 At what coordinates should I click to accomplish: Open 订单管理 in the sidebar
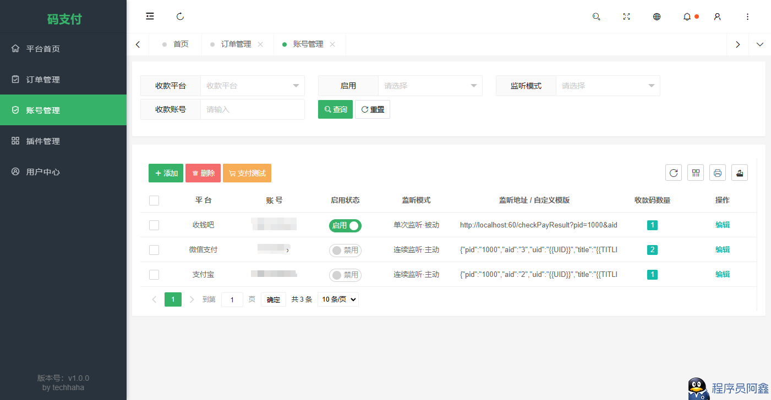pyautogui.click(x=63, y=79)
